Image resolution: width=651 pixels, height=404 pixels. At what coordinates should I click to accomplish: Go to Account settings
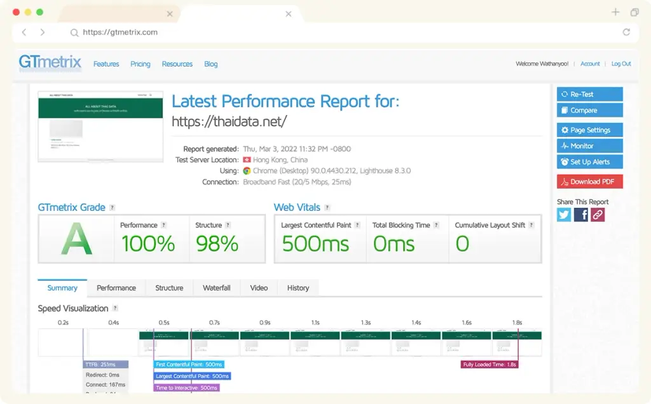[590, 64]
